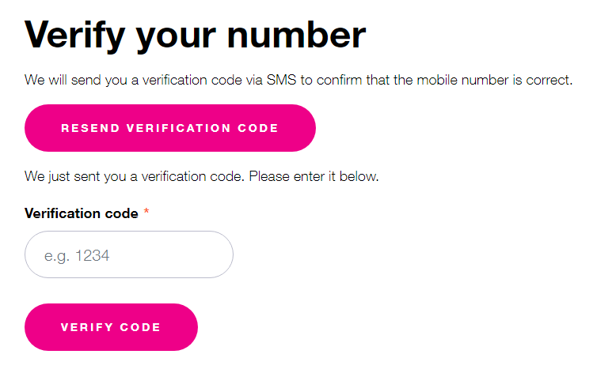616x373 pixels.
Task: Click the "e.g. 1234" placeholder text
Action: (x=77, y=255)
